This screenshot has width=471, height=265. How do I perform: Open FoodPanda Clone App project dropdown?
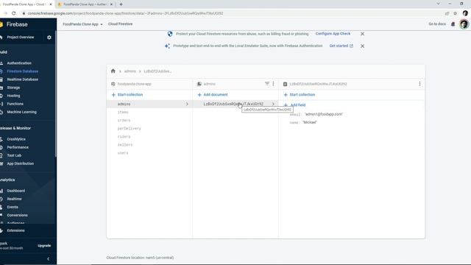(82, 24)
